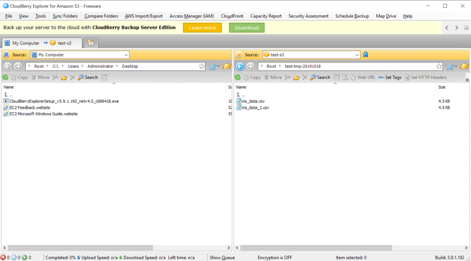Open Map Drive menu
The image size is (471, 261).
tap(386, 16)
